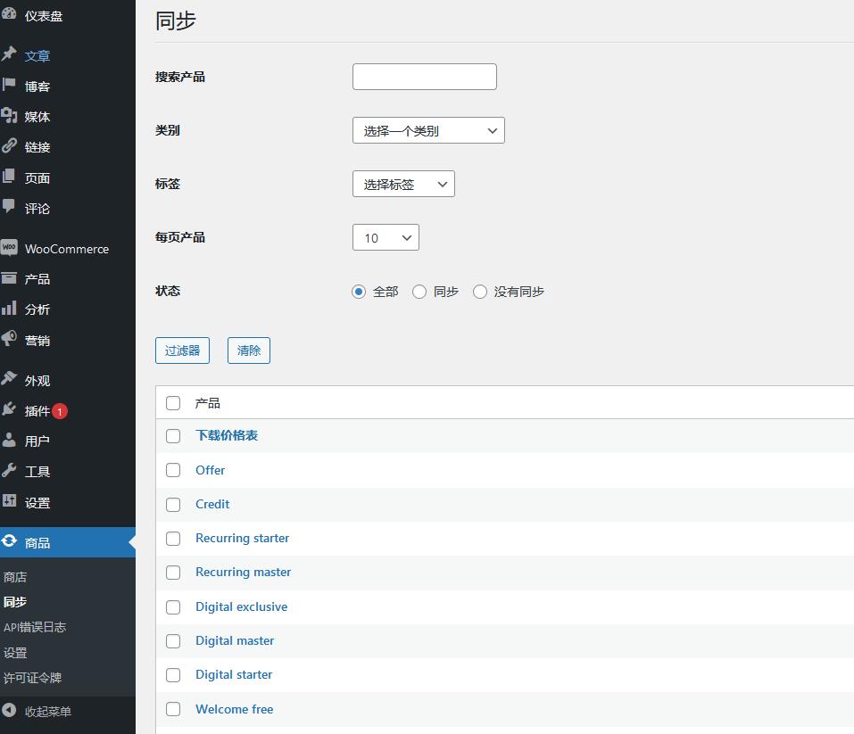Click the red plugin update badge

60,412
